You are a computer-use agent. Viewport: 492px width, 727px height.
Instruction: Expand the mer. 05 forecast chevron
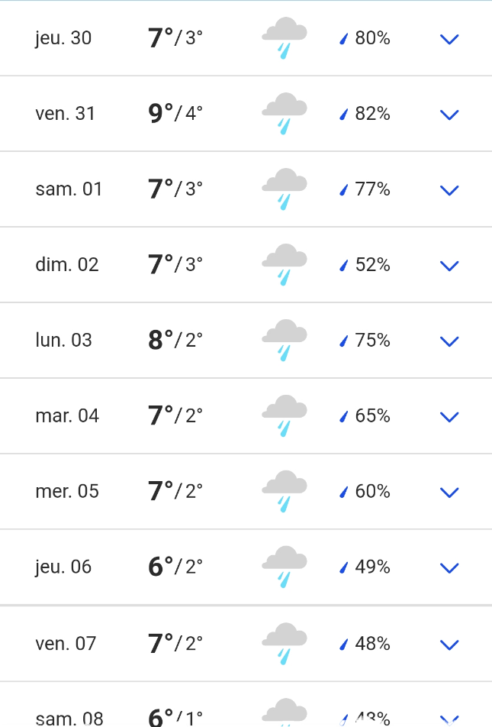449,493
